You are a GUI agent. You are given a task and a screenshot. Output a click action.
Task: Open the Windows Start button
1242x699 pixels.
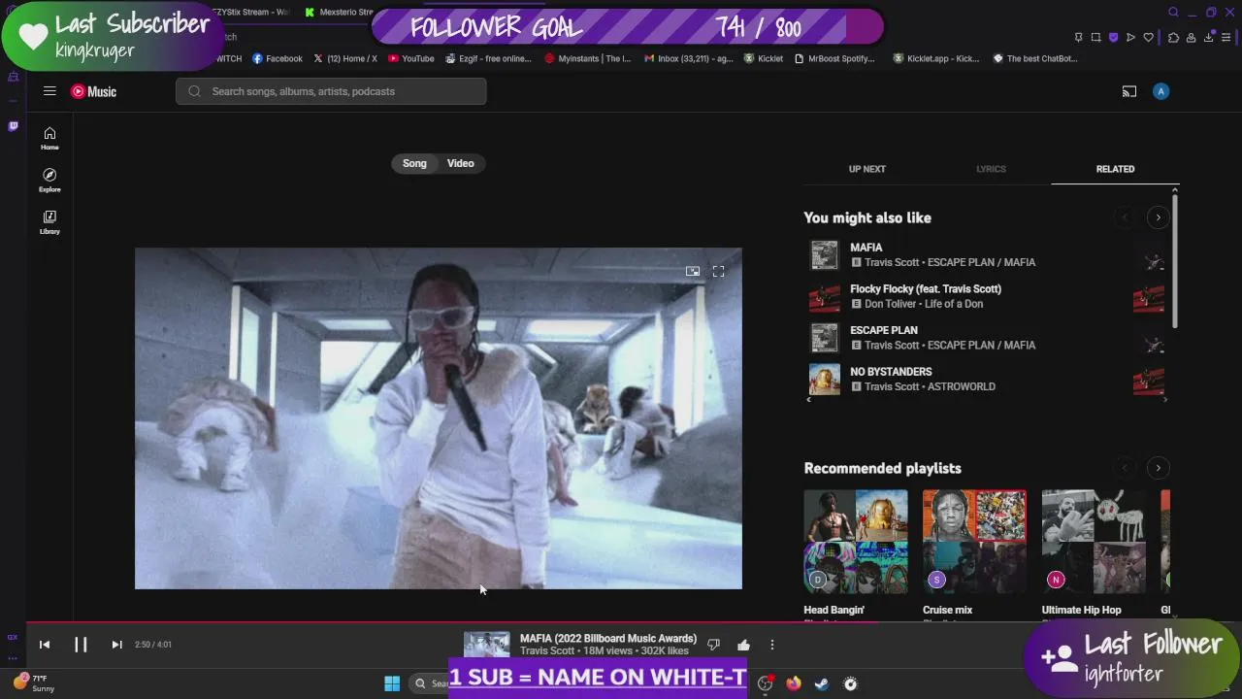[392, 683]
